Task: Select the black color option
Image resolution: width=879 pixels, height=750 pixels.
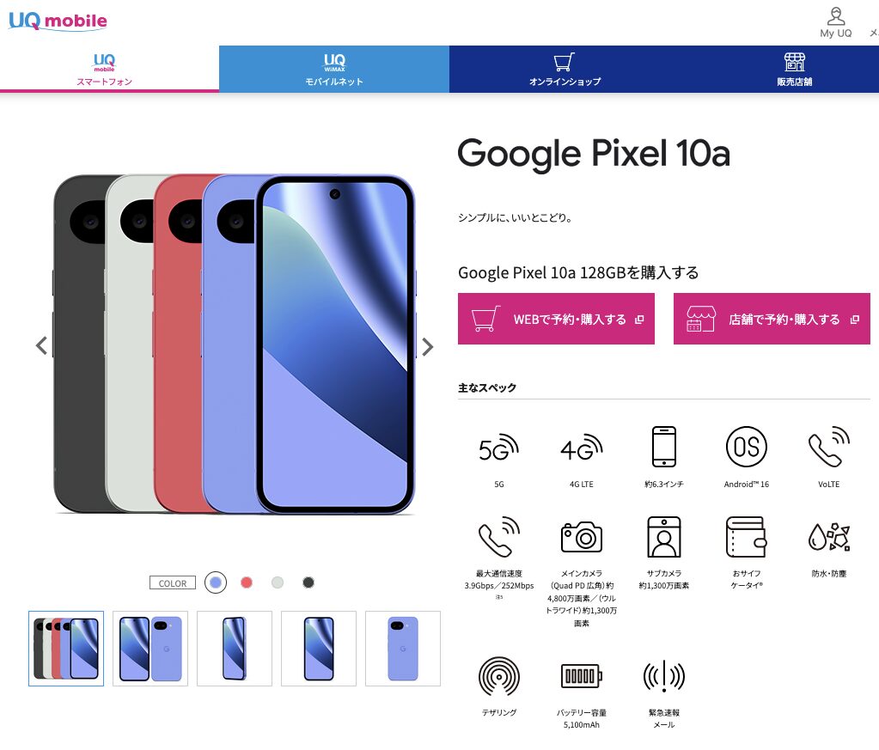Action: 308,582
